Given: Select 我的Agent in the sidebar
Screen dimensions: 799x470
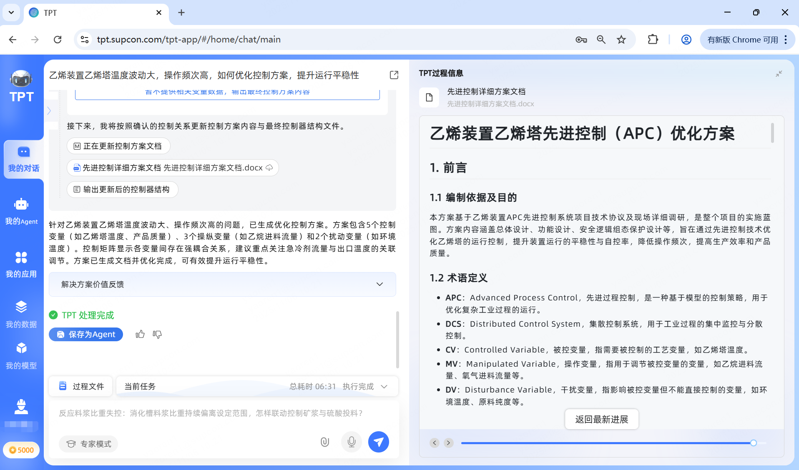Looking at the screenshot, I should (21, 211).
